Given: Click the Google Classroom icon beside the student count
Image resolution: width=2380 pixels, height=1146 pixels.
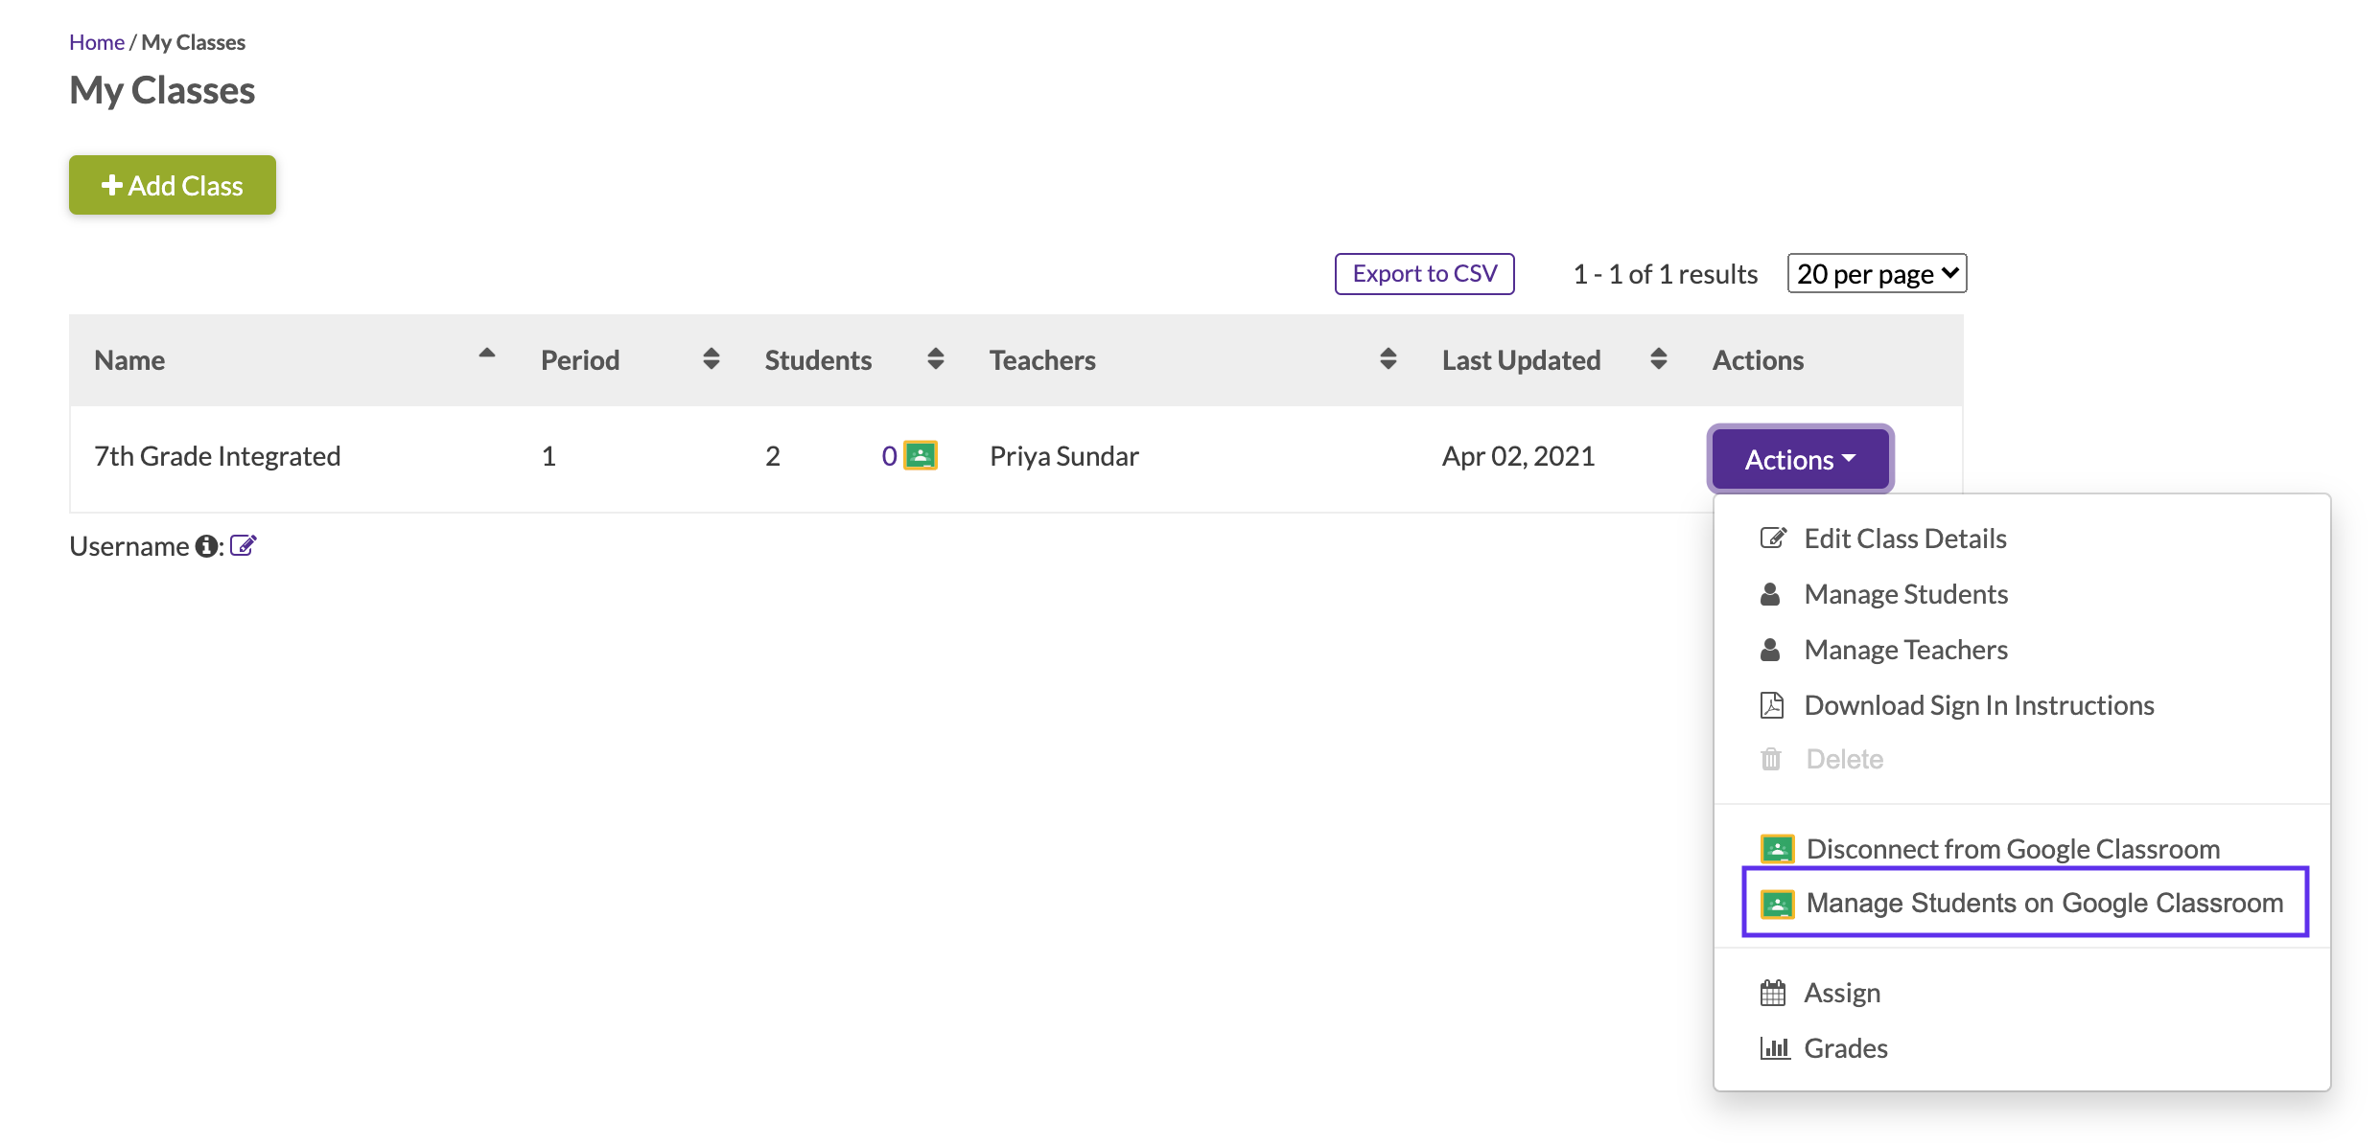Looking at the screenshot, I should pos(920,456).
